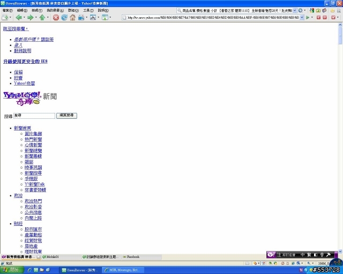Viewport: 343px width, 274px height.
Task: Click the zoom magnifier in status bar
Action: click(309, 263)
